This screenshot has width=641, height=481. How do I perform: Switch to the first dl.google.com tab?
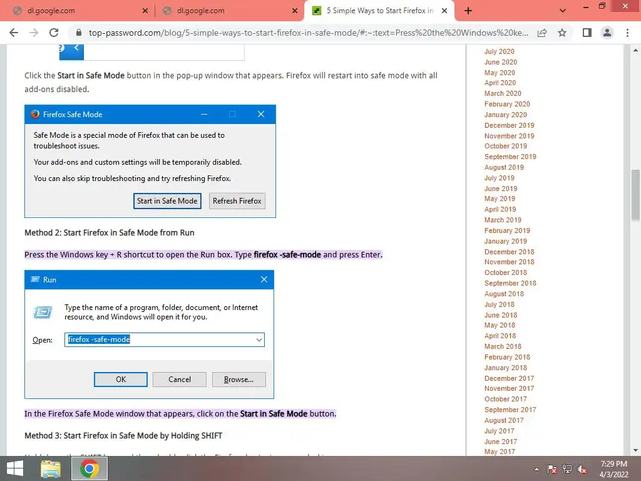click(78, 11)
